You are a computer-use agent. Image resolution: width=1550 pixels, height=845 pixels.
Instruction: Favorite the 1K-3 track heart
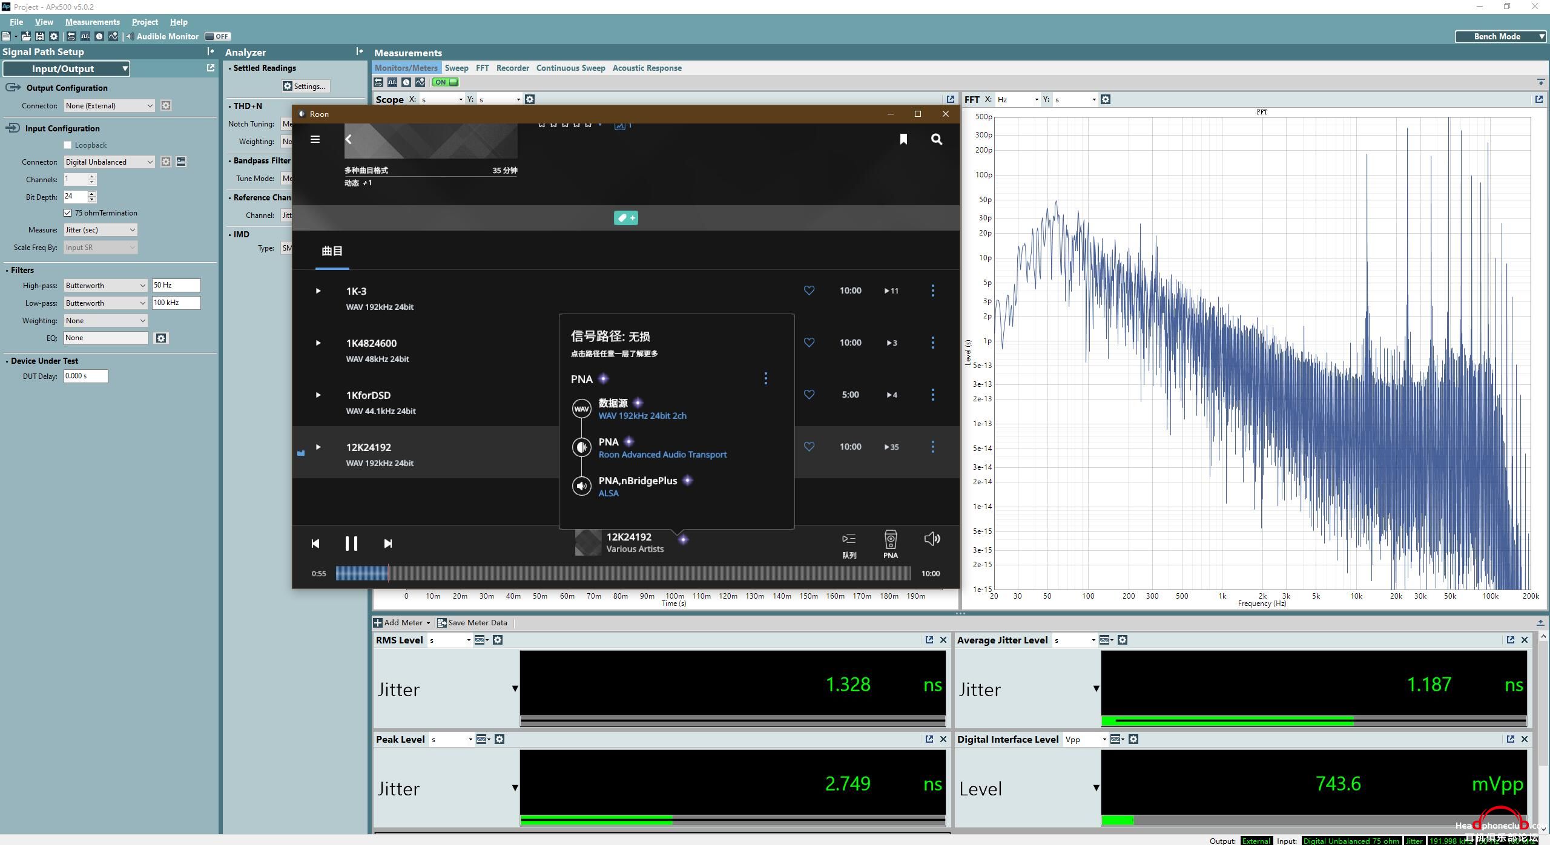click(x=809, y=291)
